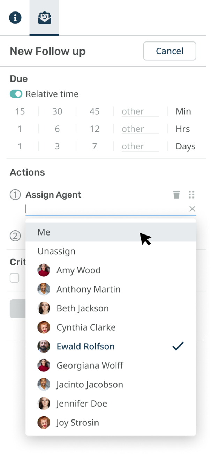212x455 pixels.
Task: Tick the checkbox under the Crit section
Action: 14,278
